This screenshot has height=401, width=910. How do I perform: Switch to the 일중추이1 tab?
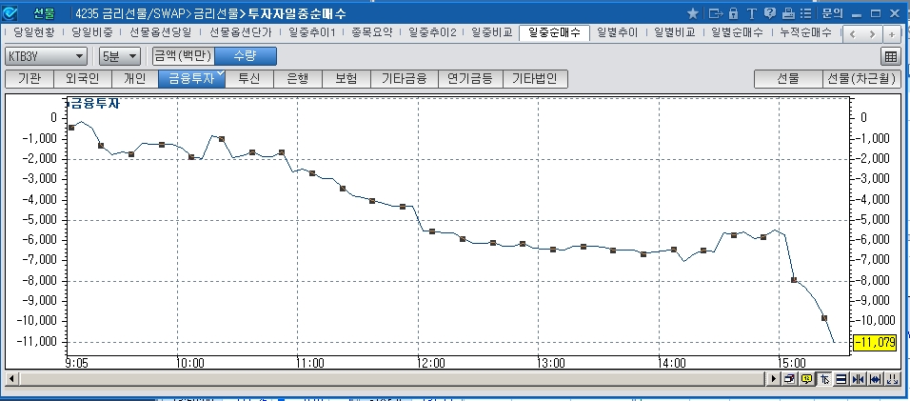(311, 33)
